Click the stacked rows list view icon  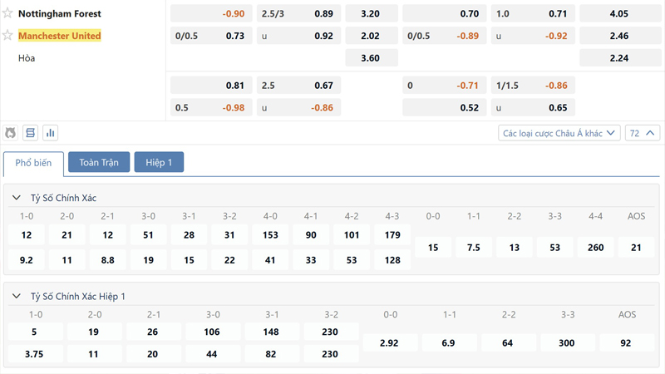coord(31,133)
